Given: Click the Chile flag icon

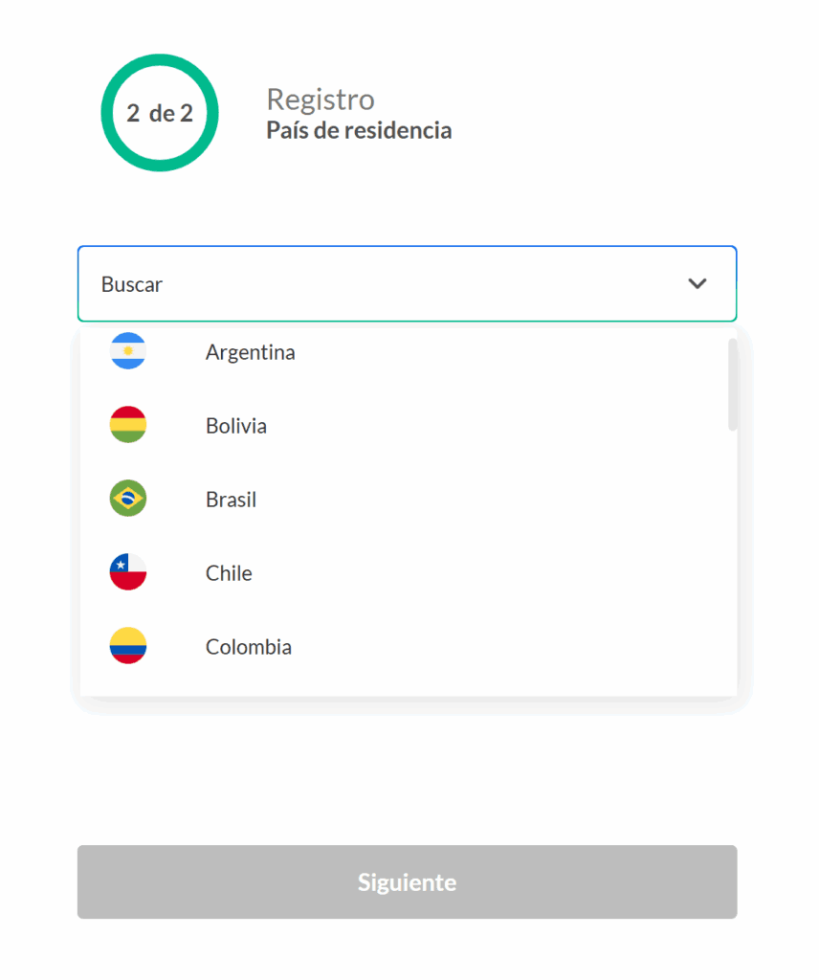Looking at the screenshot, I should [128, 572].
